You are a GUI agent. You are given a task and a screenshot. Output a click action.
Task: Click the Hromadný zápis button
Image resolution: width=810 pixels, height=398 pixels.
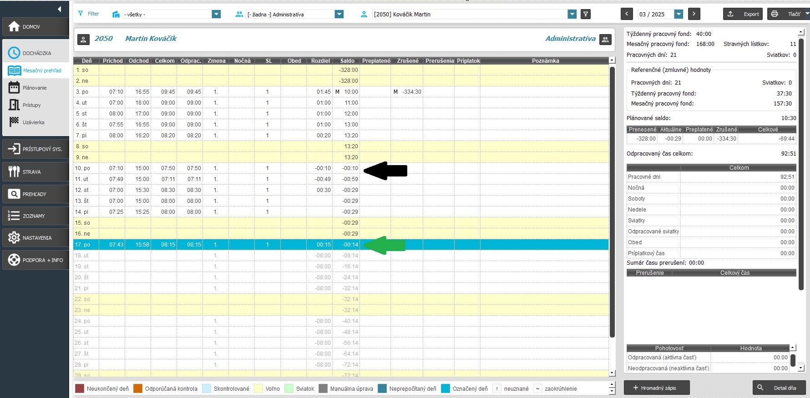pyautogui.click(x=657, y=388)
